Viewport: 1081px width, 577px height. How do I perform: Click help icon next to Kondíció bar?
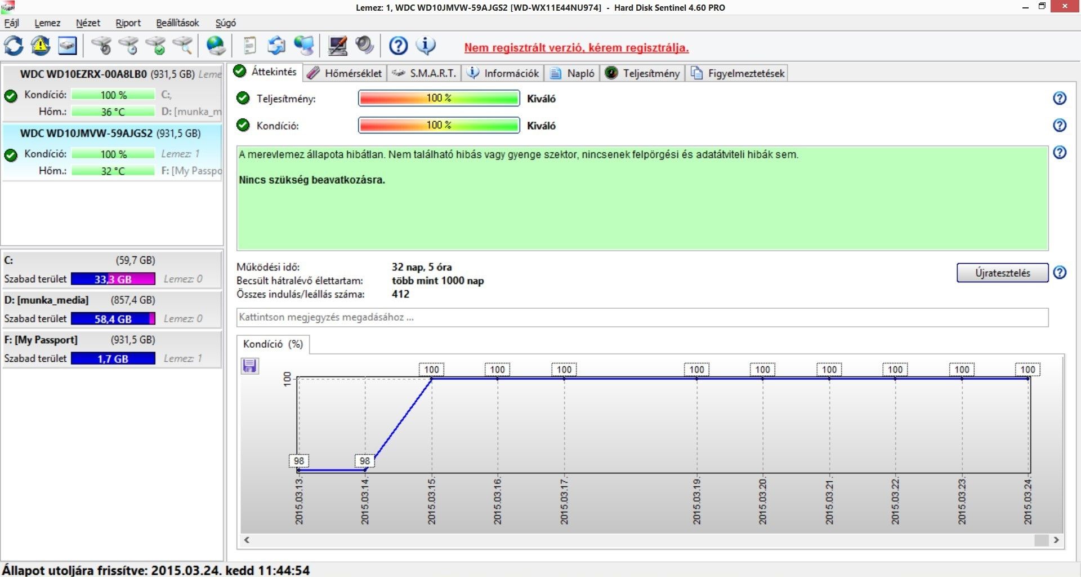[x=1060, y=125]
